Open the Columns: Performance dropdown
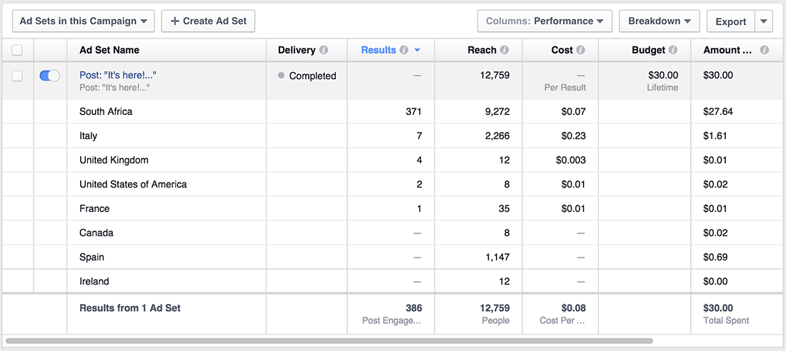This screenshot has width=786, height=351. tap(545, 21)
